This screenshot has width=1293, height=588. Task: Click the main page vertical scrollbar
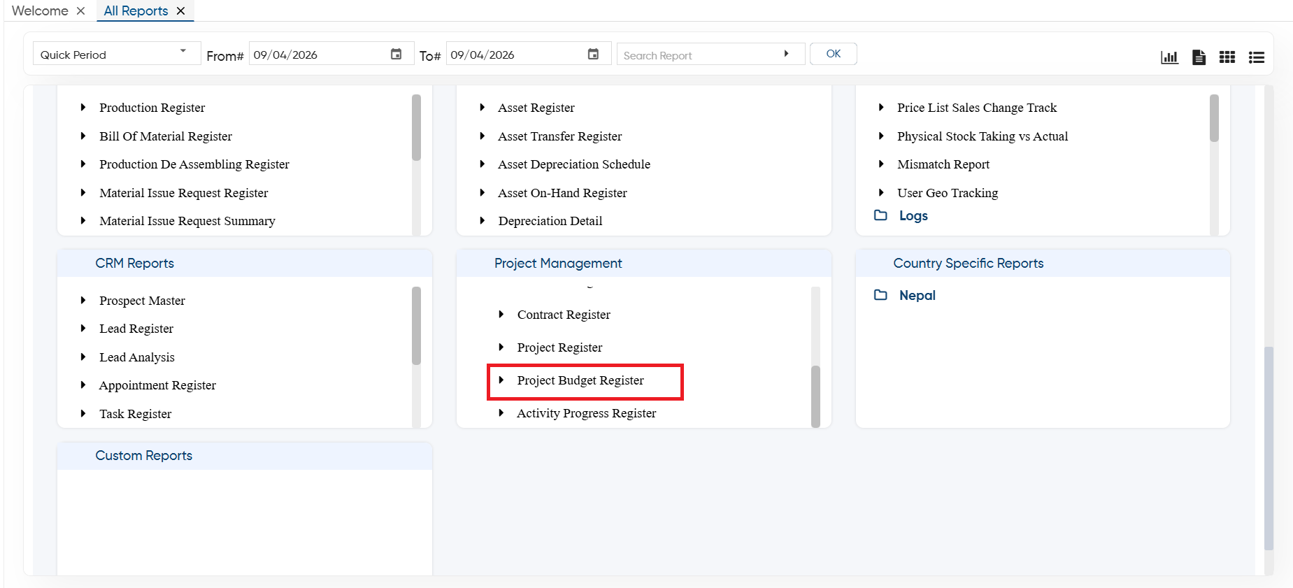[x=1269, y=447]
